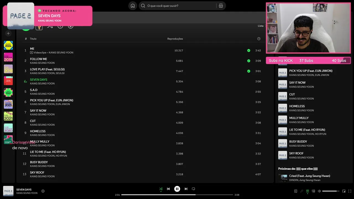
Task: Click the lyrics microphone icon
Action: [x=302, y=191]
